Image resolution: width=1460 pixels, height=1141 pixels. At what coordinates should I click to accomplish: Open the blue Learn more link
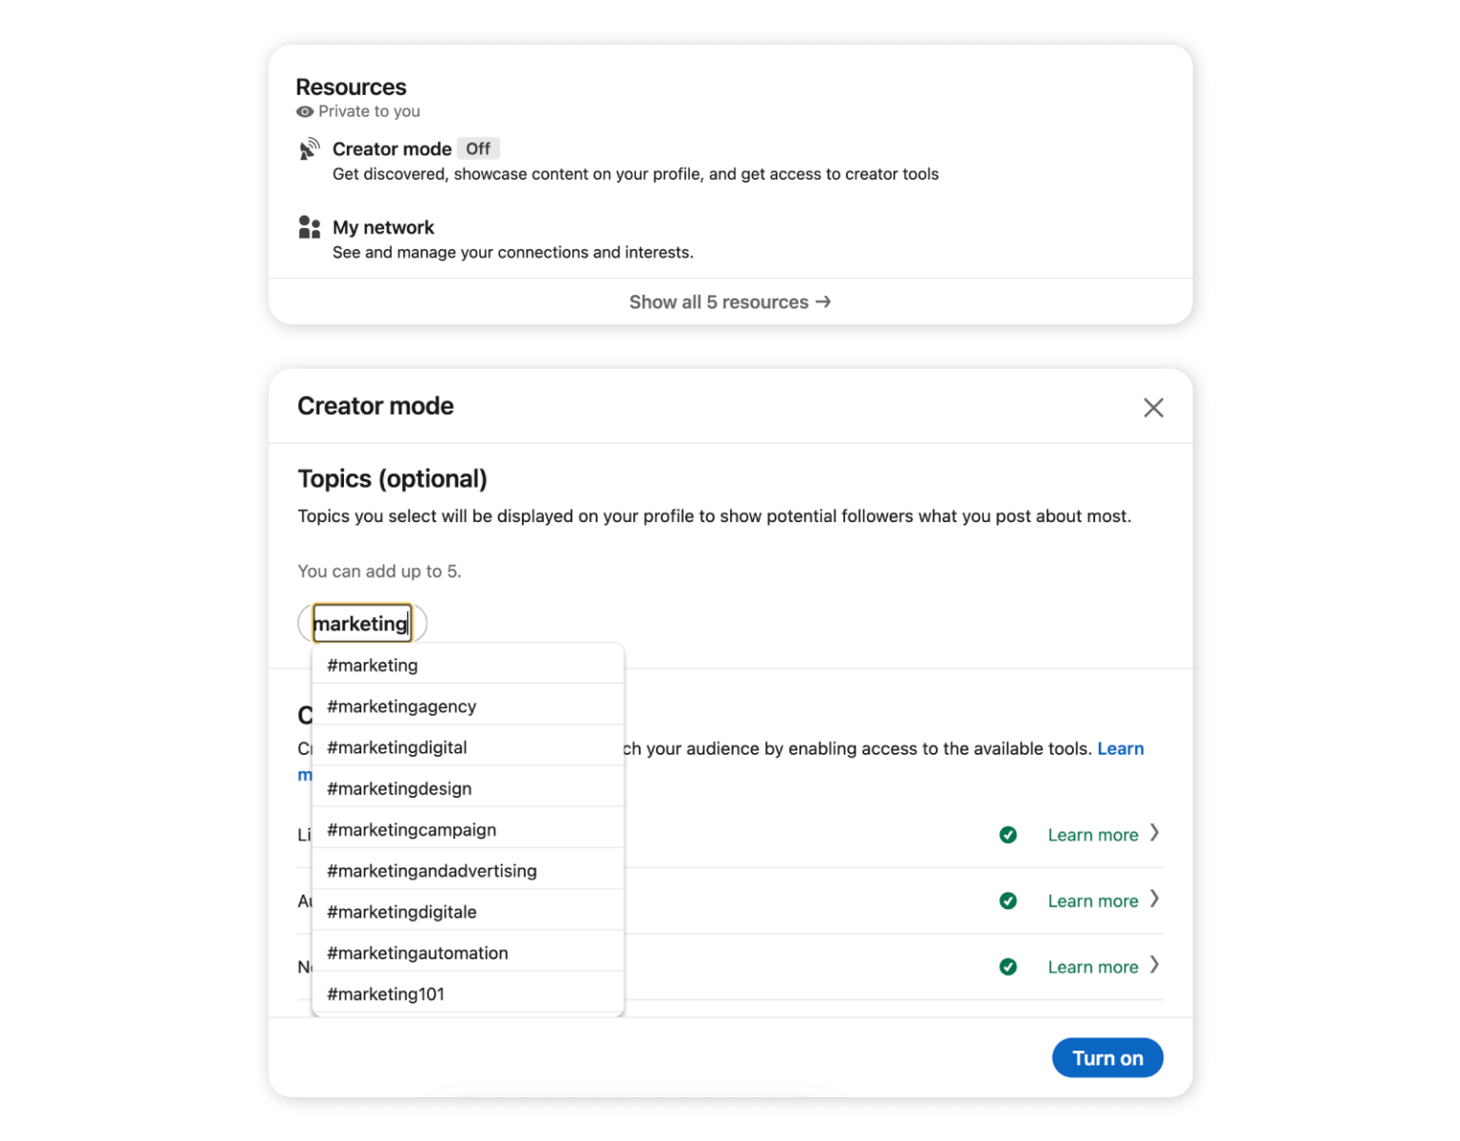click(1121, 748)
